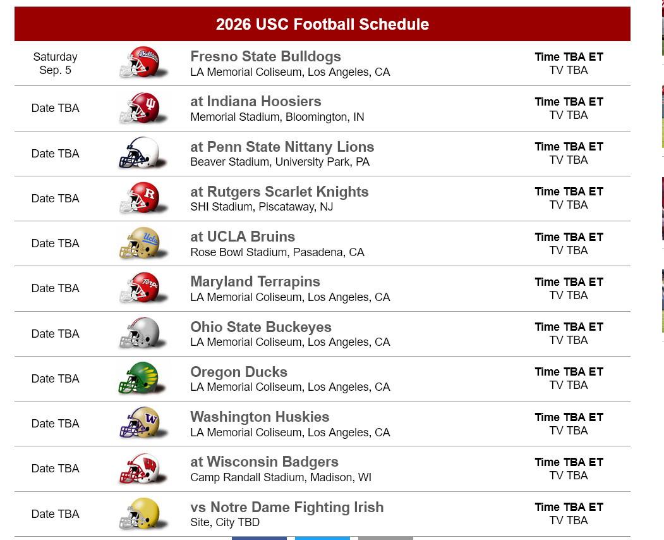Click the Washington Huskies purple helmet icon
Image resolution: width=664 pixels, height=540 pixels.
(143, 423)
